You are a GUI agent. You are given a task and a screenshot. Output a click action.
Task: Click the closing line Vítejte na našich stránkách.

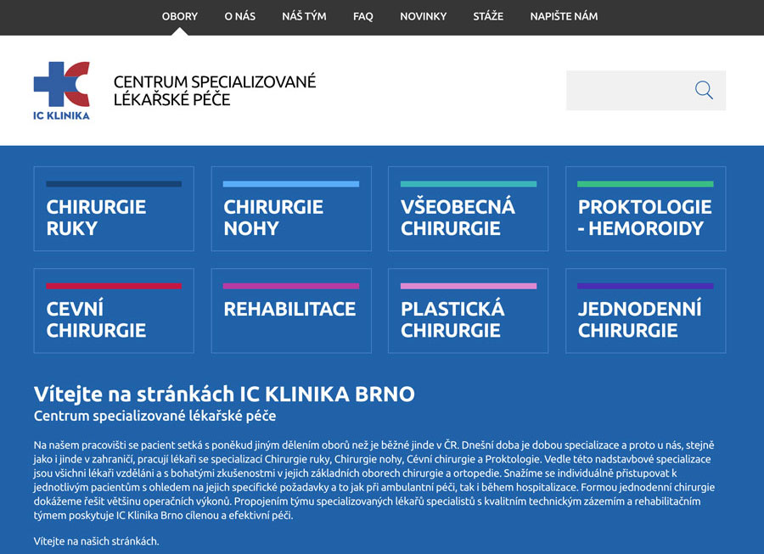[97, 541]
